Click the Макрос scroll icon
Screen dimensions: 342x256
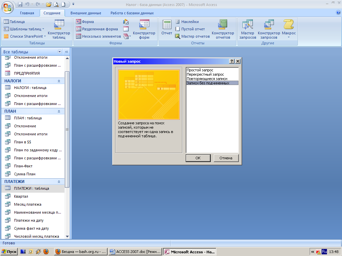click(289, 24)
